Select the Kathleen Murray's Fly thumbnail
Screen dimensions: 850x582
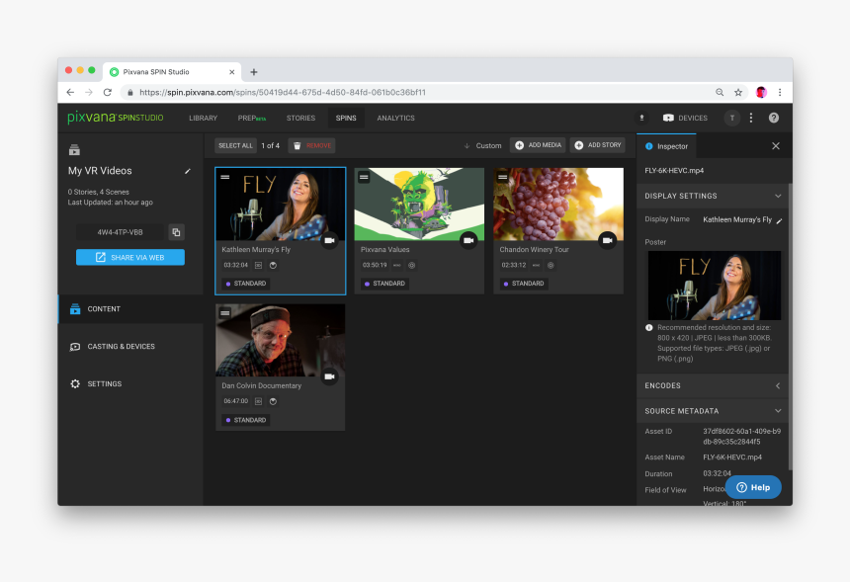tap(281, 205)
